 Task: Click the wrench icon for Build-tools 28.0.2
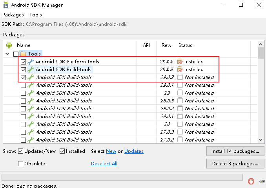point(31,109)
